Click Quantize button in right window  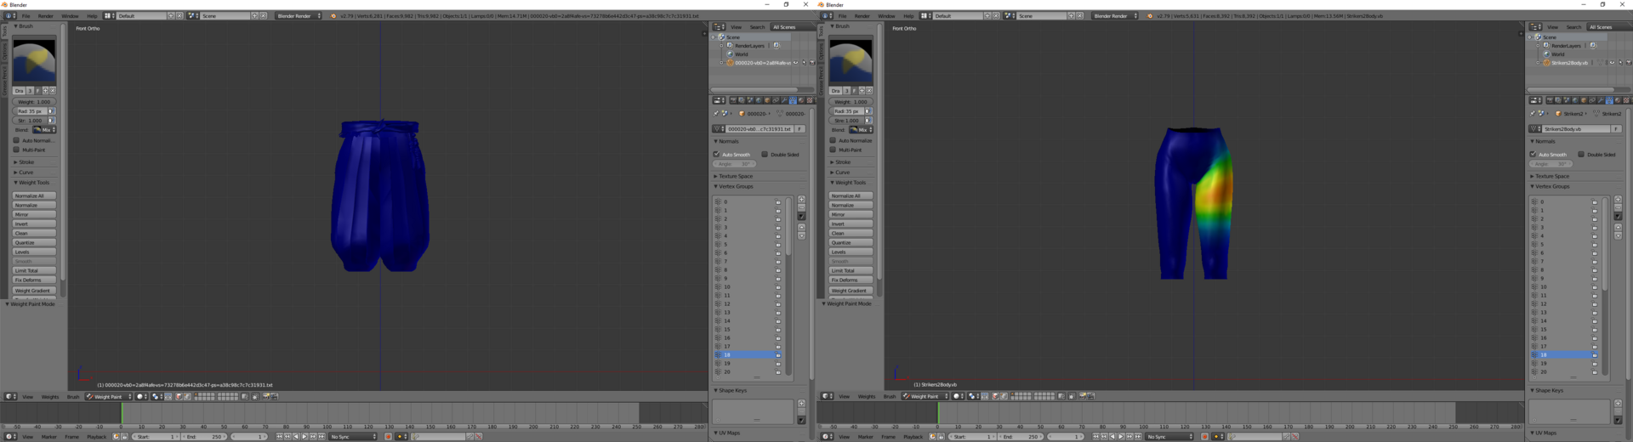[x=851, y=243]
